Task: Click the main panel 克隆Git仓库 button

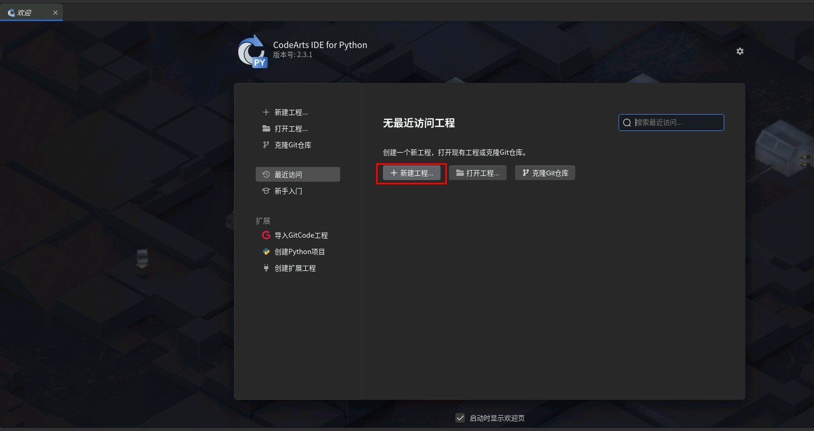Action: (545, 173)
